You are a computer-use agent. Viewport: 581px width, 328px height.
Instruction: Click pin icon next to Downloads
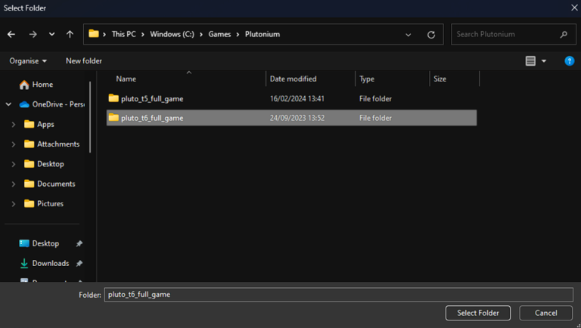click(79, 264)
